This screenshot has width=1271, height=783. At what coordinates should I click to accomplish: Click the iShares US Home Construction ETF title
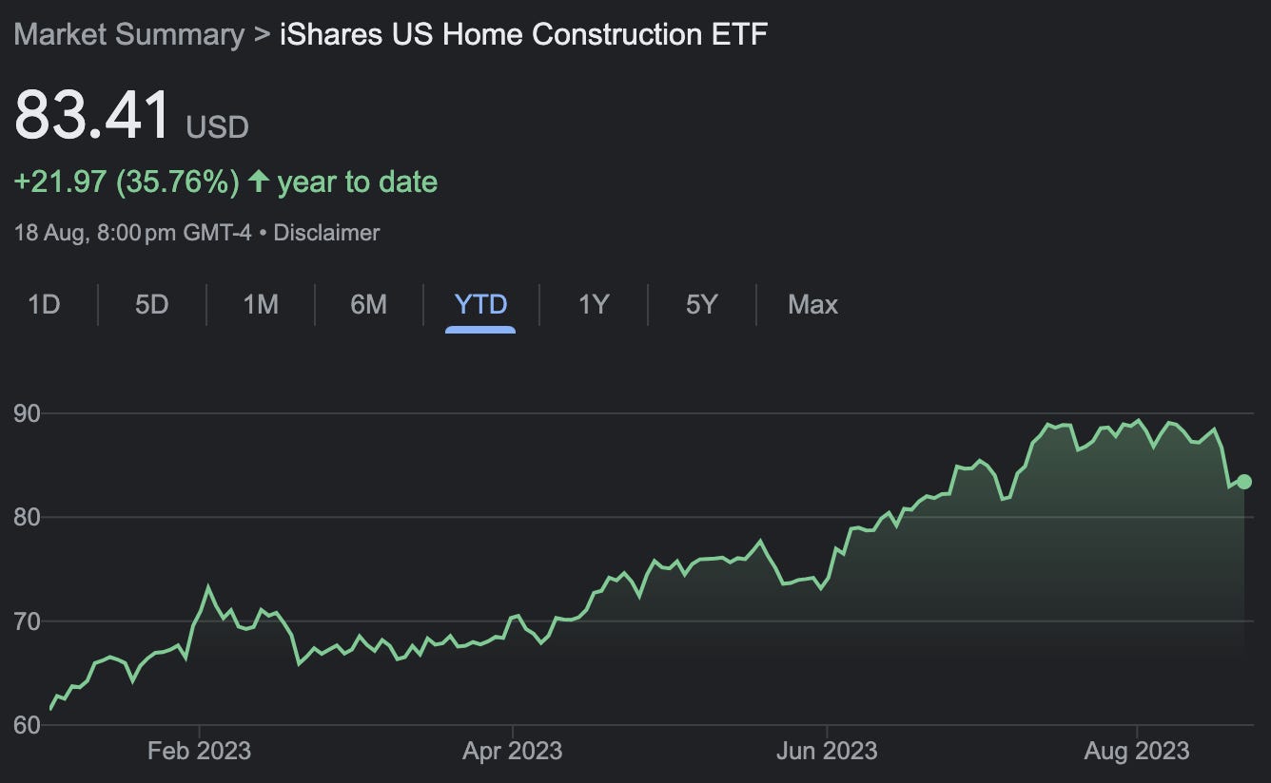[x=522, y=34]
